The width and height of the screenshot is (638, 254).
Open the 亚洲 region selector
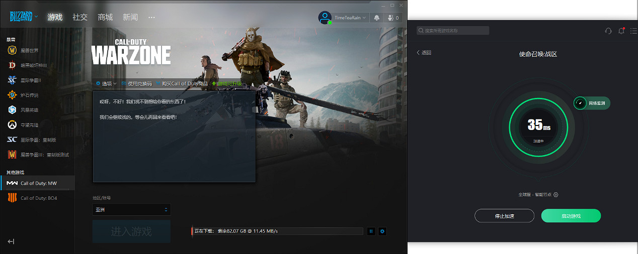[131, 209]
